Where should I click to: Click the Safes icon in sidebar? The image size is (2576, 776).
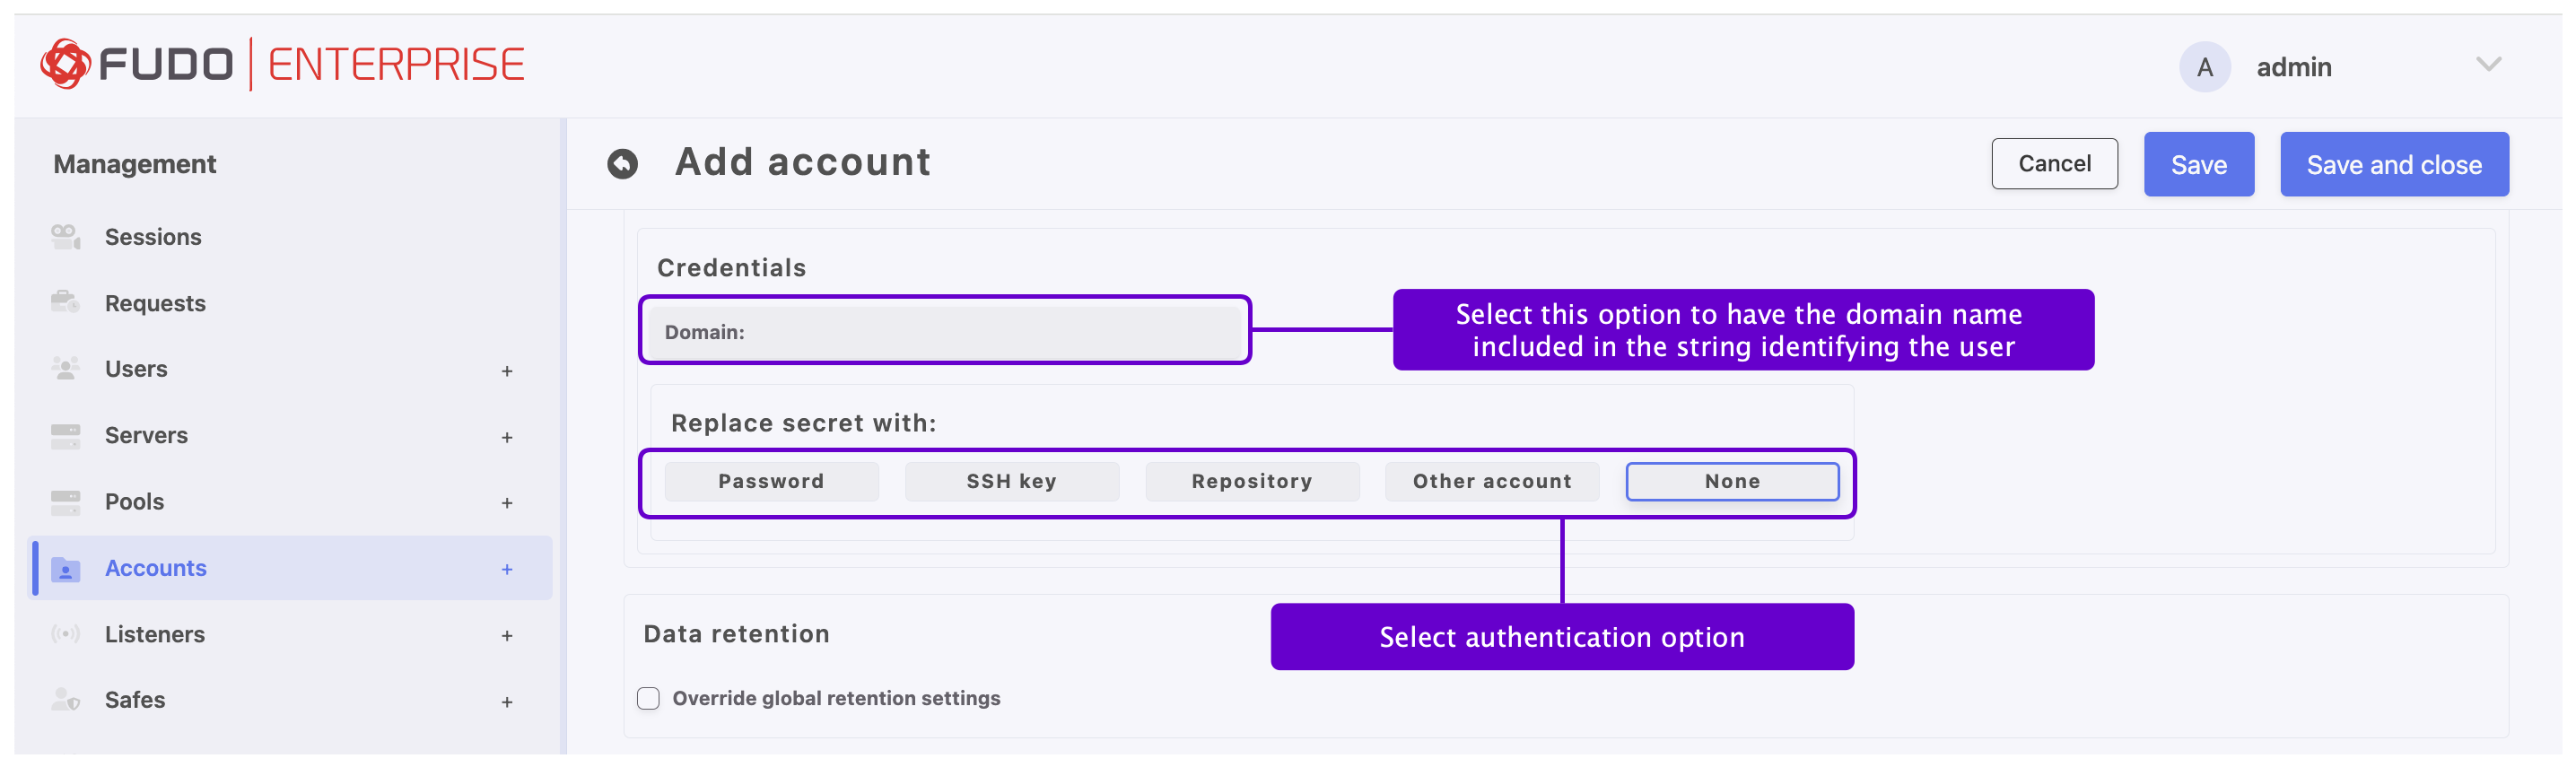65,700
